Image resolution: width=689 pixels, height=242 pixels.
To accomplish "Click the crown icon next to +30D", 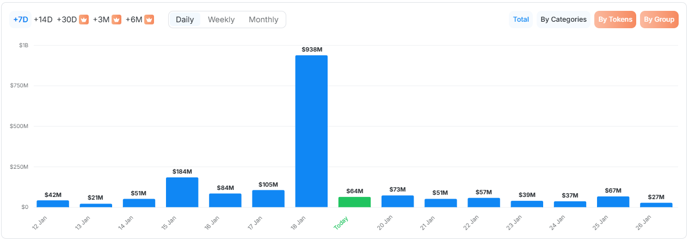I will click(84, 20).
